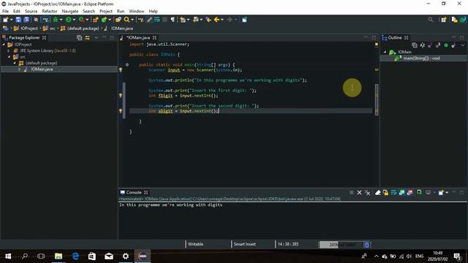The width and height of the screenshot is (468, 263).
Task: Click the Save All toolbar icon
Action: pyautogui.click(x=26, y=20)
